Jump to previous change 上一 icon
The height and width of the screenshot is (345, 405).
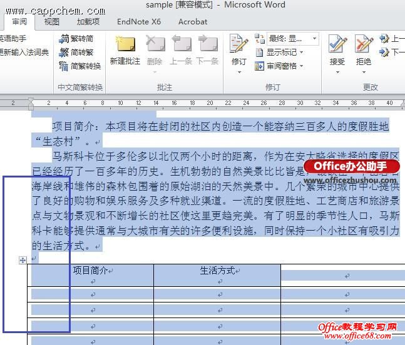click(384, 39)
